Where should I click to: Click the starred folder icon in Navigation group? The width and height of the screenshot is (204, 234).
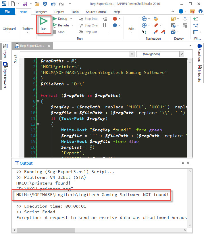pos(156,19)
